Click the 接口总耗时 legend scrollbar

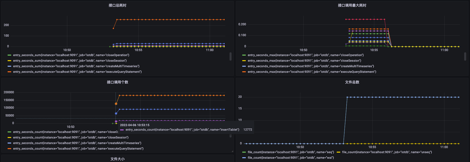pos(231,56)
